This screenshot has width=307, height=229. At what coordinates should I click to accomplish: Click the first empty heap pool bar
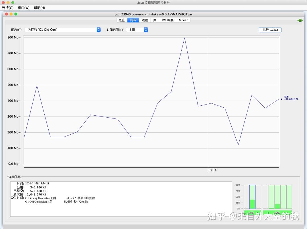pyautogui.click(x=246, y=197)
